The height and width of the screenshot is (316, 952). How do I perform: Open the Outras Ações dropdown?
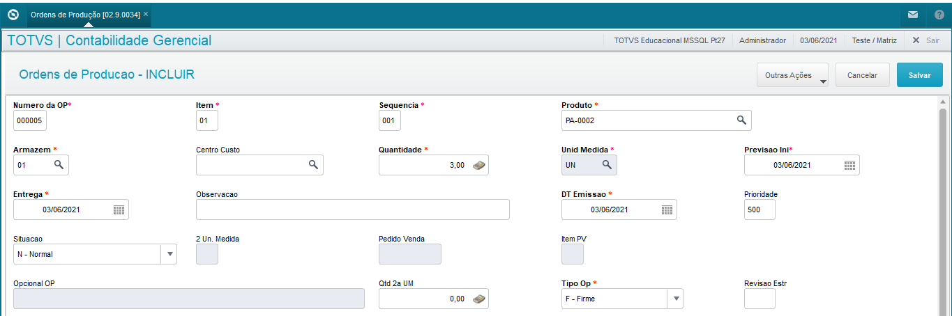pos(792,75)
